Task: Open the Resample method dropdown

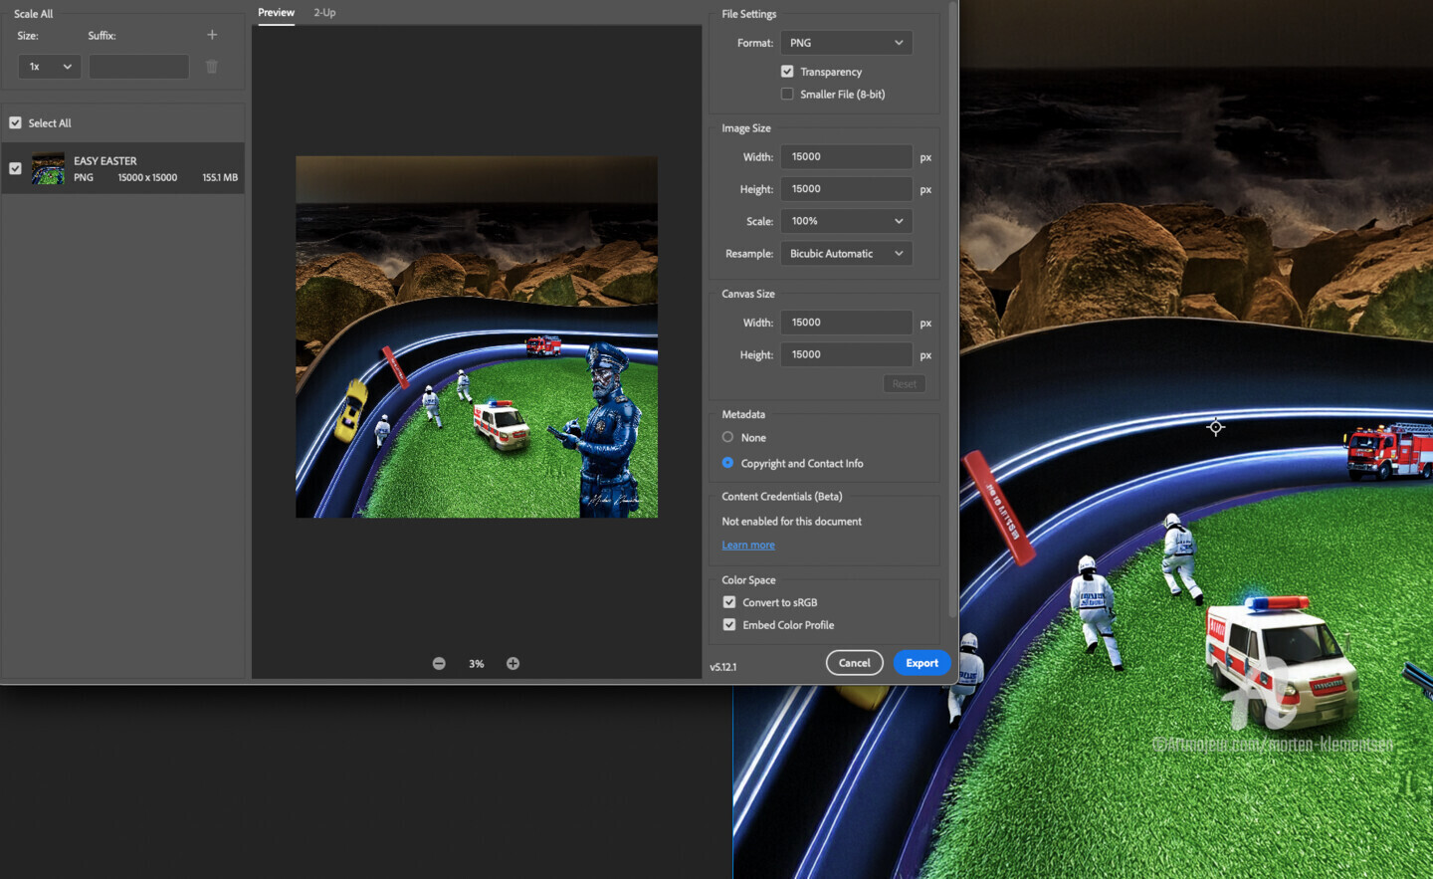Action: (x=846, y=254)
